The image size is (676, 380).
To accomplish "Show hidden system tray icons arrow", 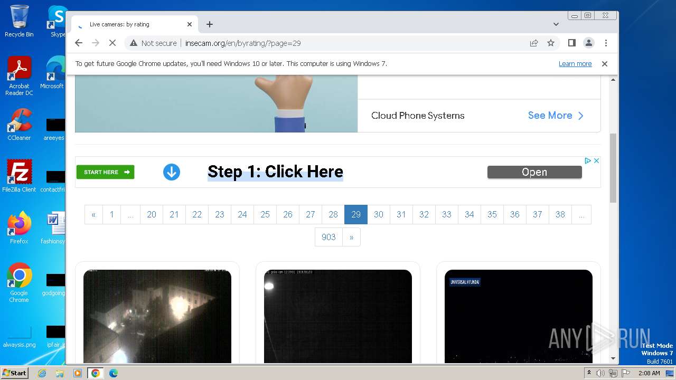I will (x=589, y=373).
